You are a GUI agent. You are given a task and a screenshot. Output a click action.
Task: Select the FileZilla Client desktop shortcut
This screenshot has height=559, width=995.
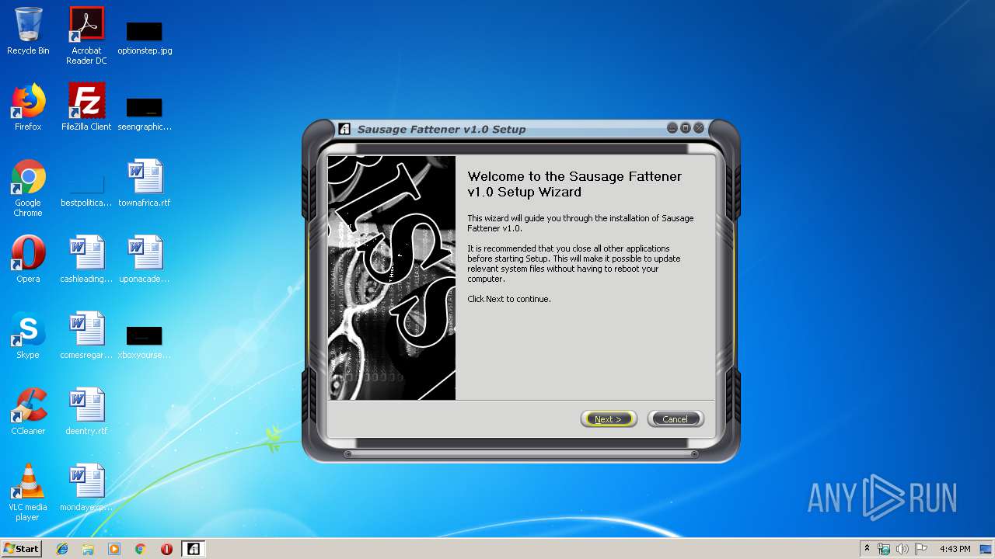click(x=86, y=107)
